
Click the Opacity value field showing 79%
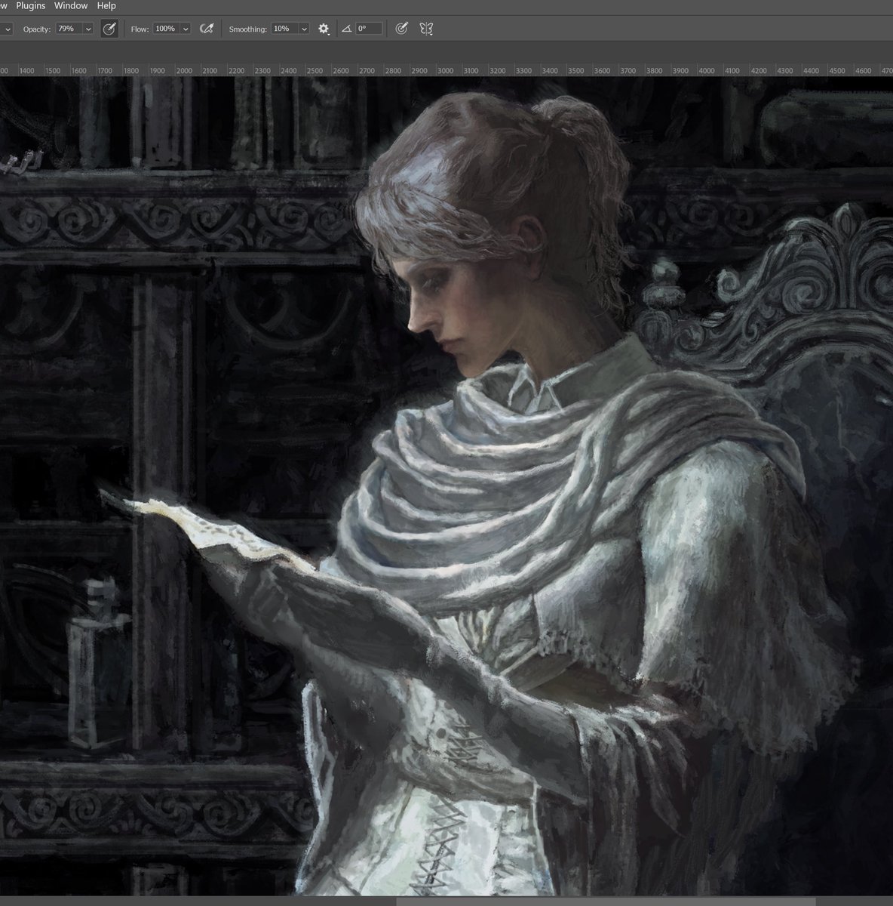click(69, 29)
